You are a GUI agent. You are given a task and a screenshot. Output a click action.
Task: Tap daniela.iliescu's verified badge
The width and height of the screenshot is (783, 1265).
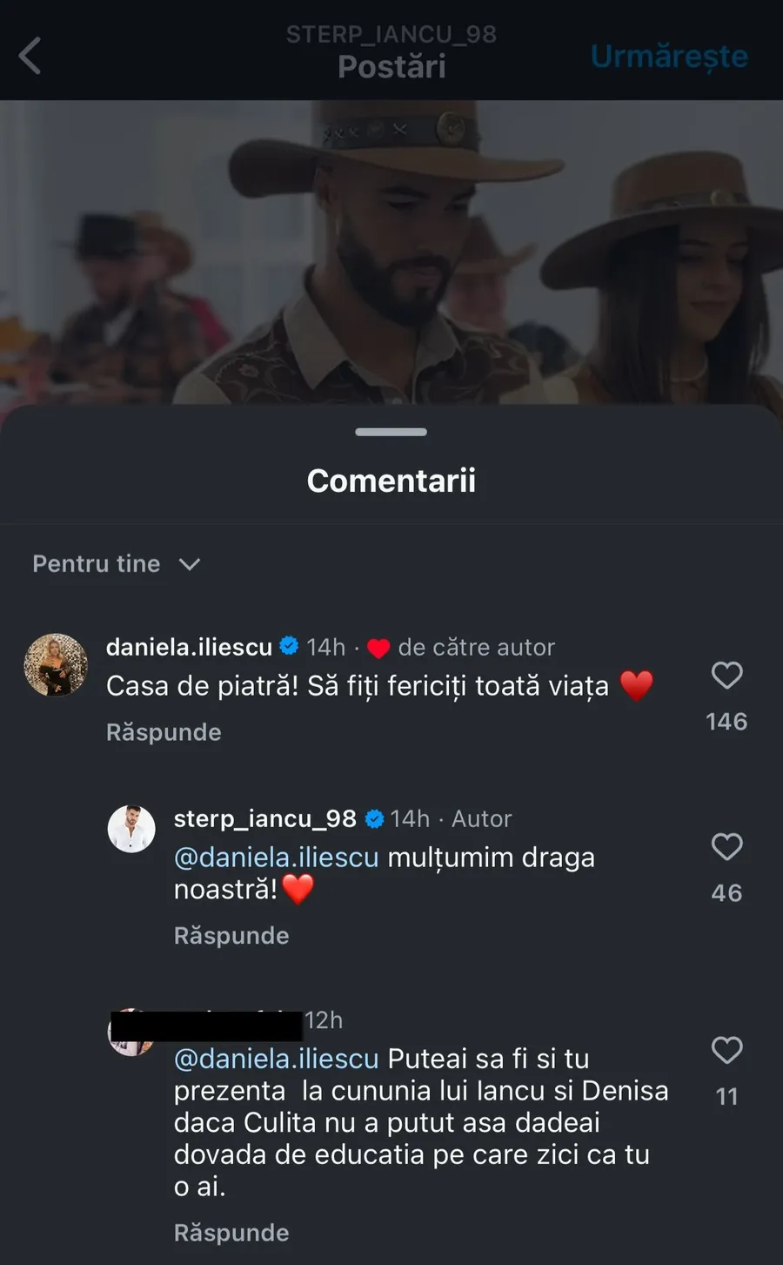(290, 646)
